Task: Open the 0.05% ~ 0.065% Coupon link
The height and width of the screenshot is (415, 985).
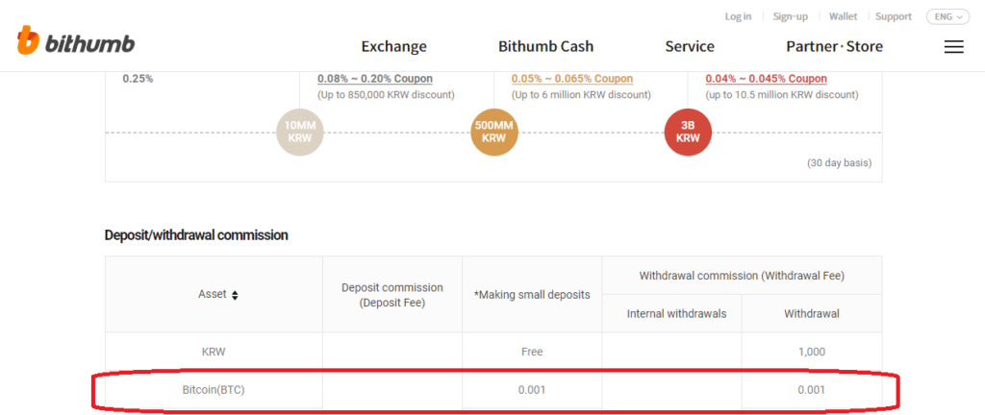Action: coord(572,79)
